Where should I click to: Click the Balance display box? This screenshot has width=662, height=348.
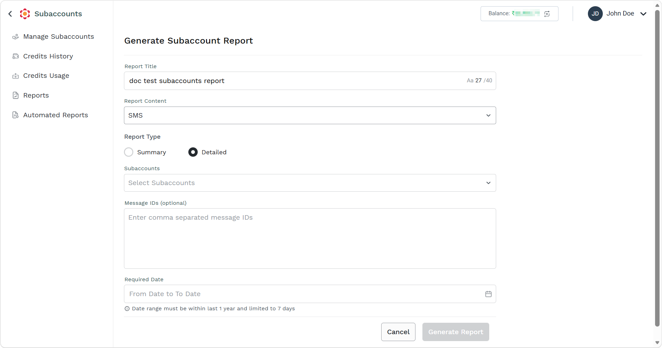tap(519, 14)
